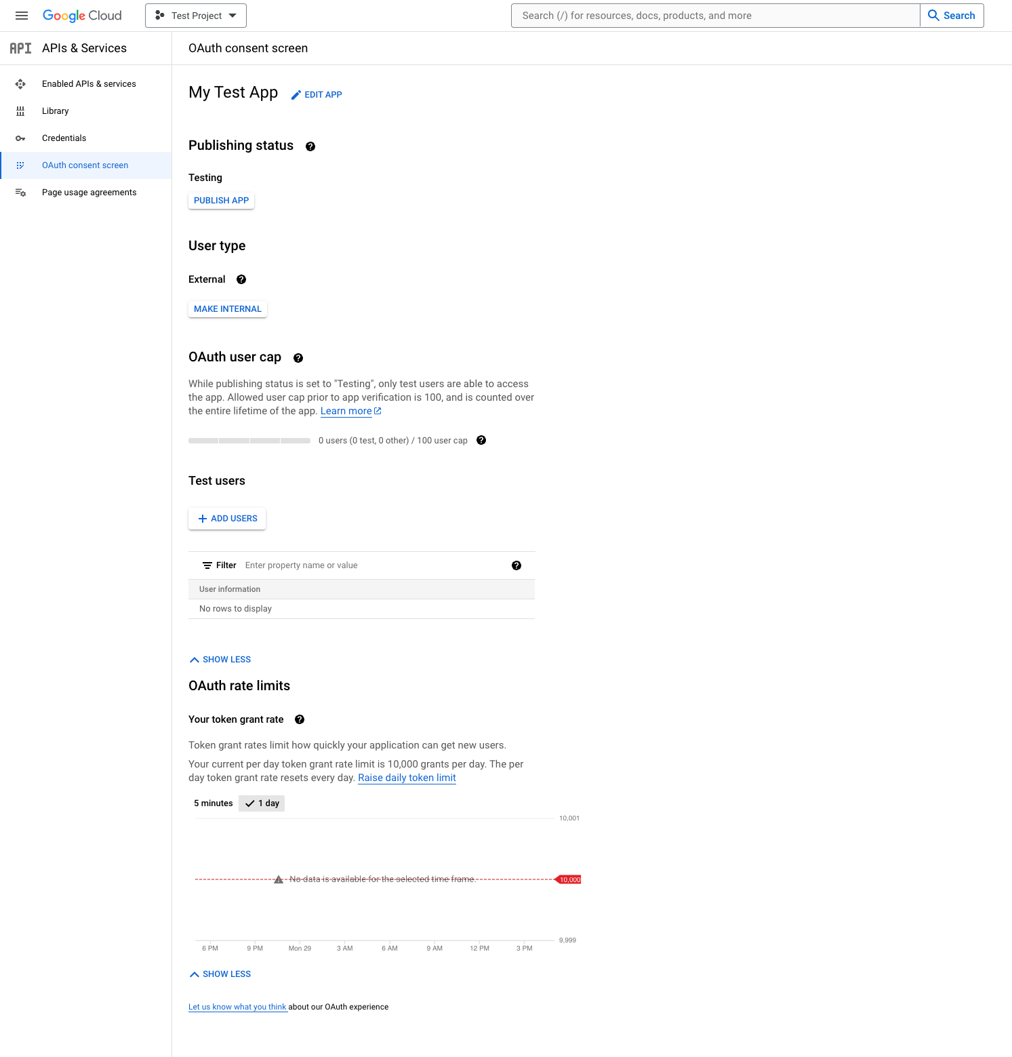Open Credentials in the sidebar

pyautogui.click(x=85, y=138)
